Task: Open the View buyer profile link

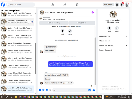Action: pyautogui.click(x=73, y=40)
